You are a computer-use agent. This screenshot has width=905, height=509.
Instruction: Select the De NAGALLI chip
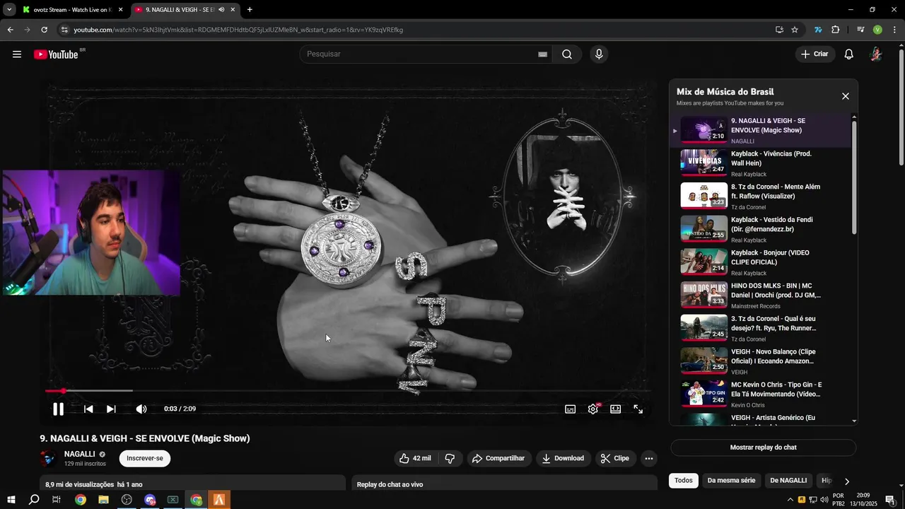click(x=788, y=481)
